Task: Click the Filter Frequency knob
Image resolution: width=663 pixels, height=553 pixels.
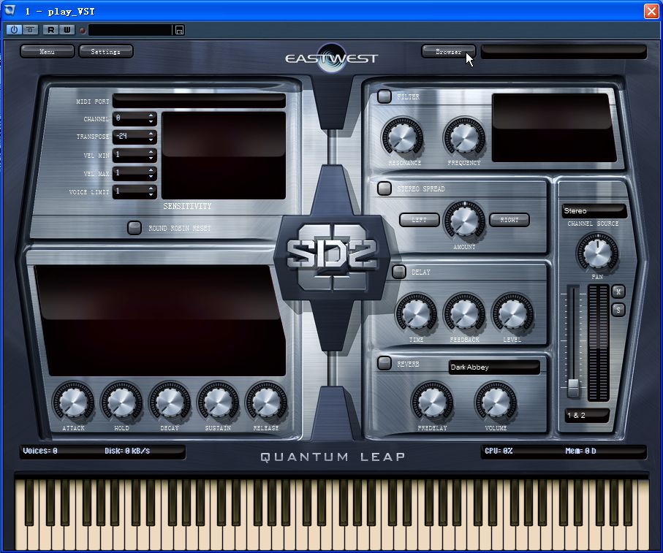Action: tap(464, 137)
